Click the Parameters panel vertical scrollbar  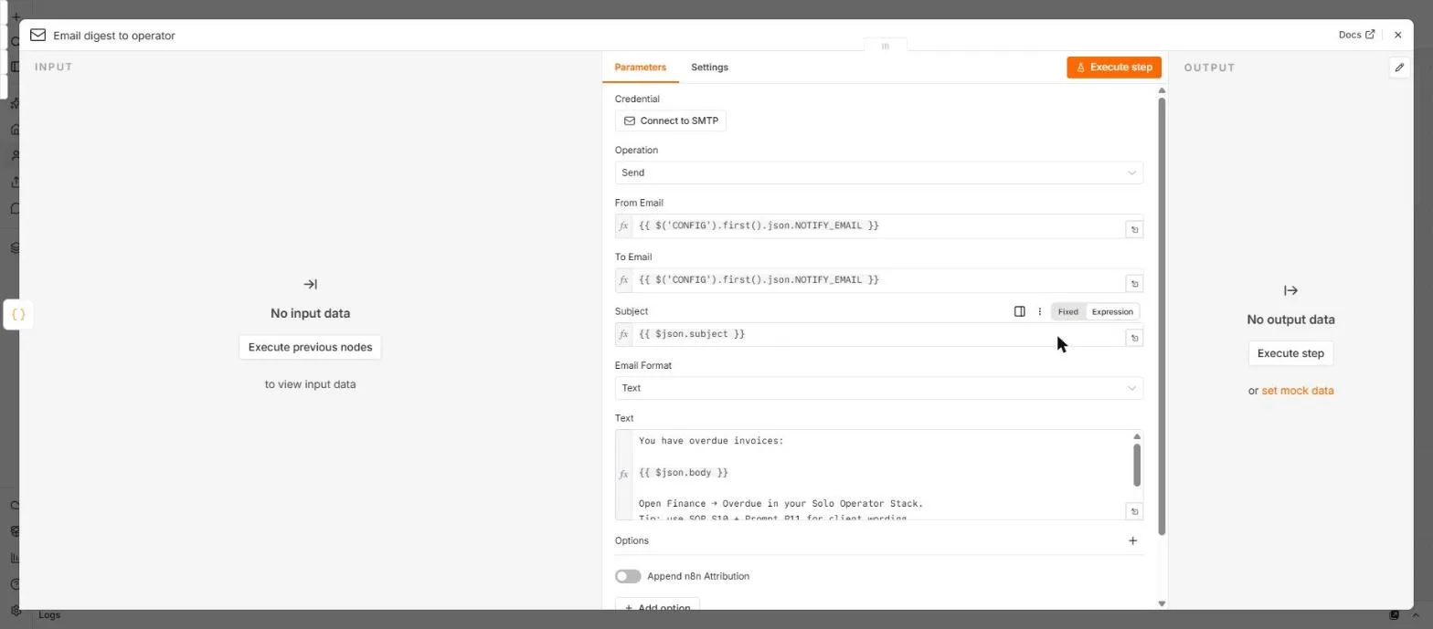pos(1162,315)
